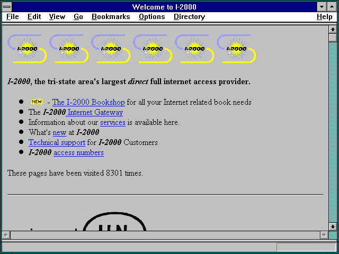Screen dimensions: 339x254
Task: Open the Edit menu
Action: 34,16
